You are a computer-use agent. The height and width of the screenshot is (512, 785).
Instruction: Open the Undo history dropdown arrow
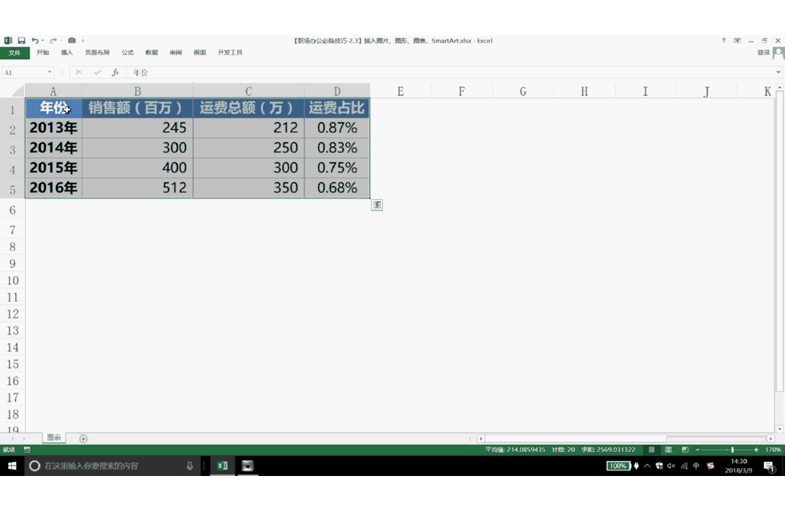(42, 41)
